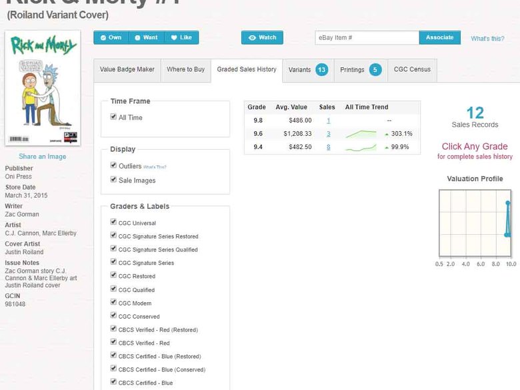Click the Grade column header
This screenshot has height=390, width=520.
(257, 107)
